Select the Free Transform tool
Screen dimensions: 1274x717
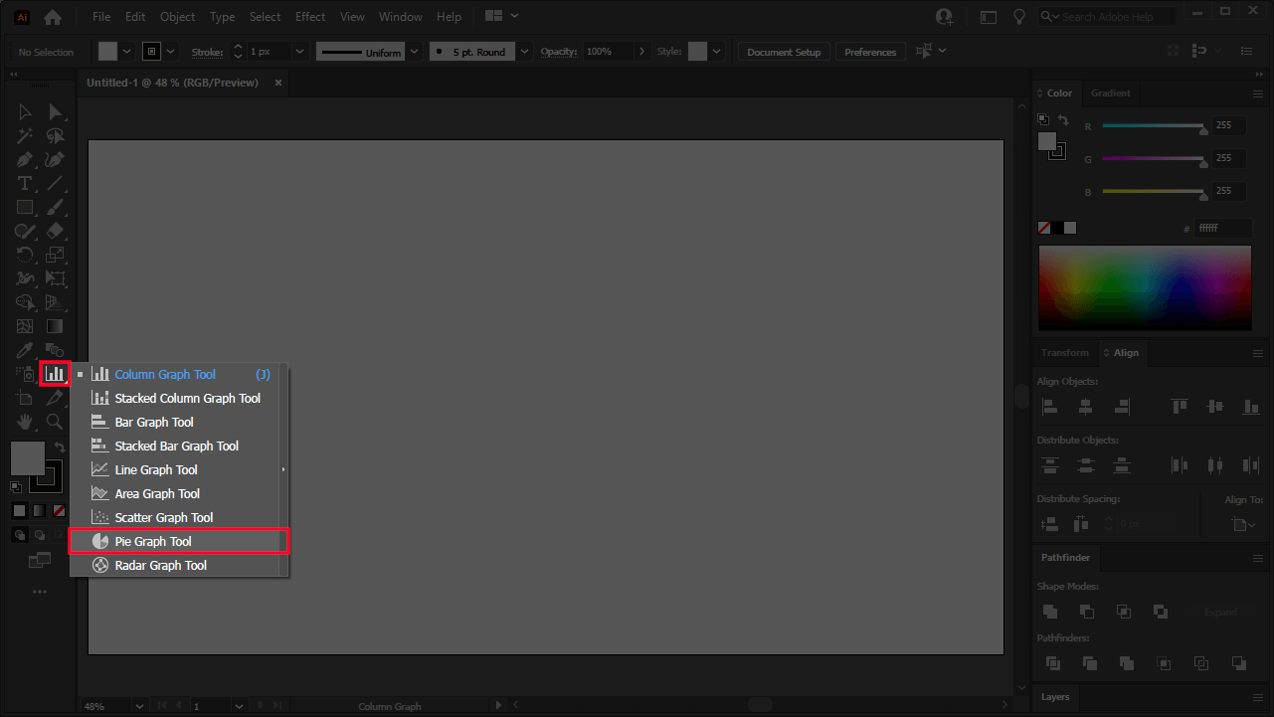(56, 278)
